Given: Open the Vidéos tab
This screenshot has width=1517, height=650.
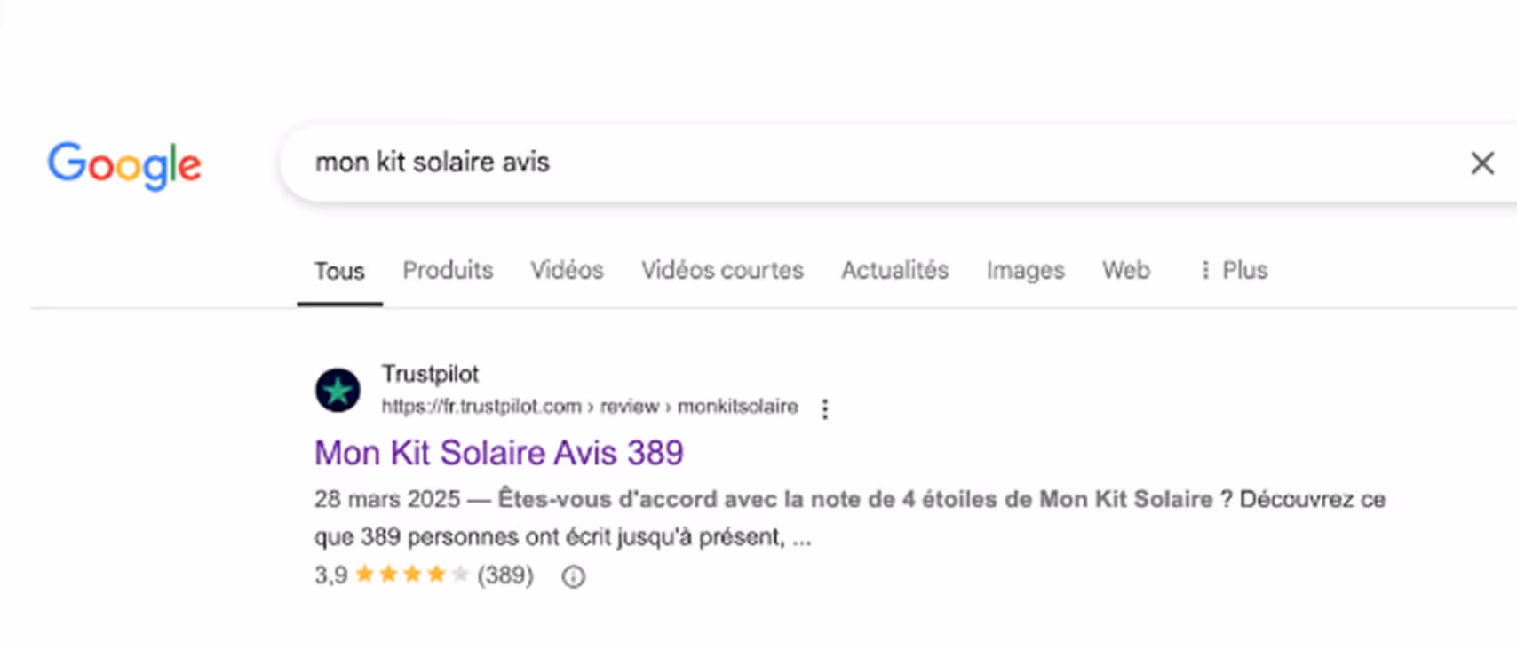Looking at the screenshot, I should [x=567, y=270].
